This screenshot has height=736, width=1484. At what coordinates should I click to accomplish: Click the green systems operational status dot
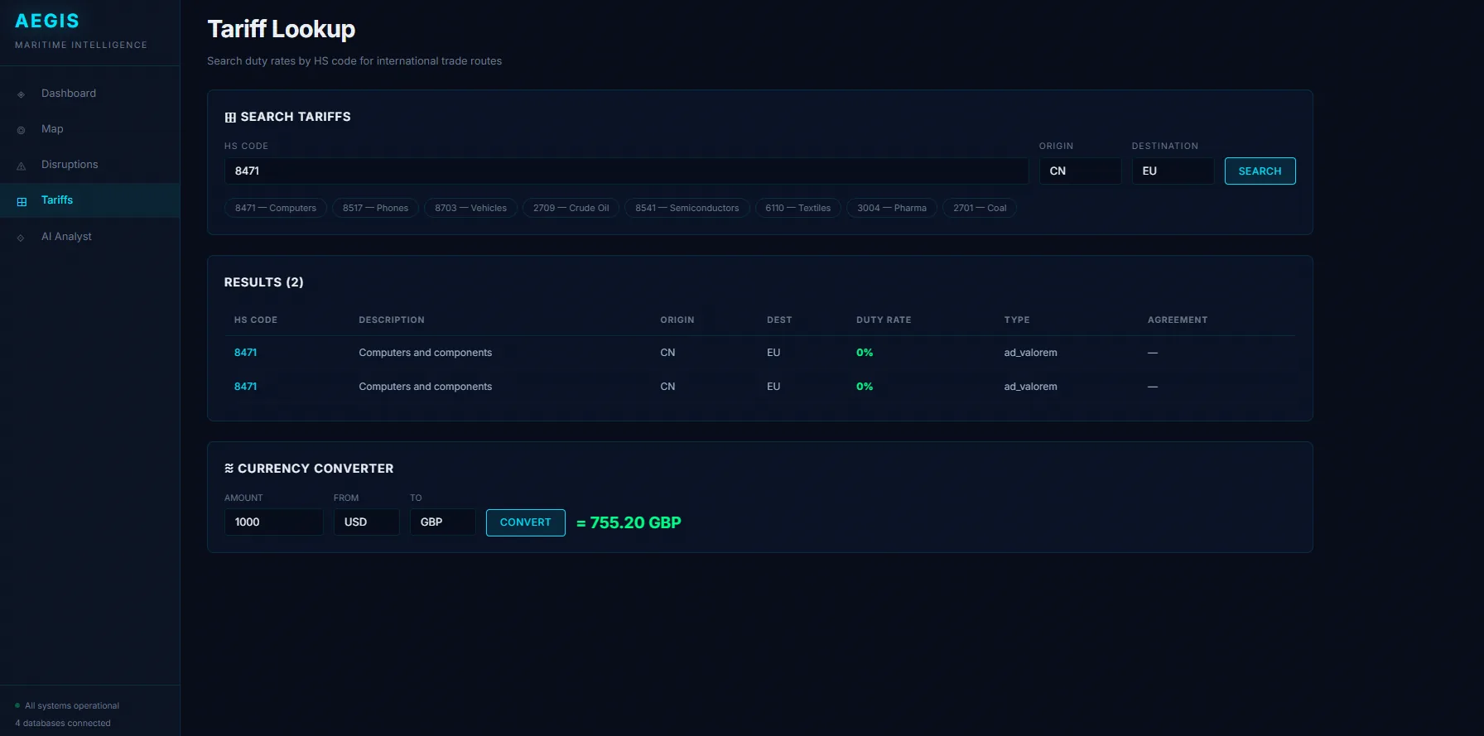17,705
